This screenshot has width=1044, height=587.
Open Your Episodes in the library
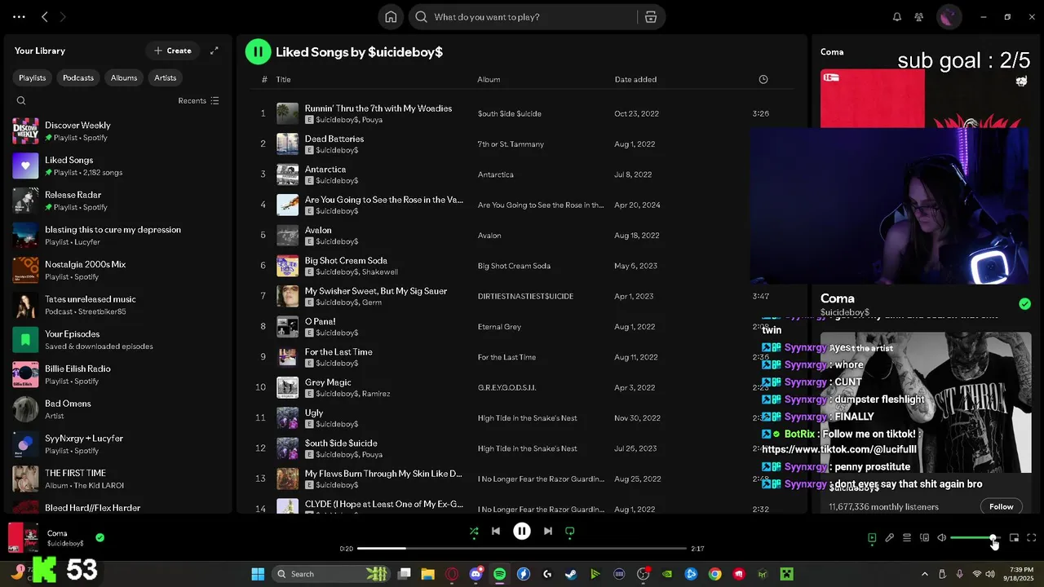pos(118,339)
